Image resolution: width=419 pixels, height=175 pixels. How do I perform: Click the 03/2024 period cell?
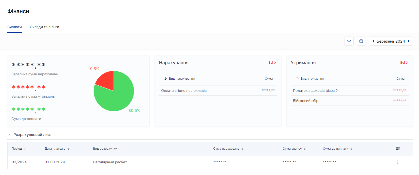click(19, 162)
